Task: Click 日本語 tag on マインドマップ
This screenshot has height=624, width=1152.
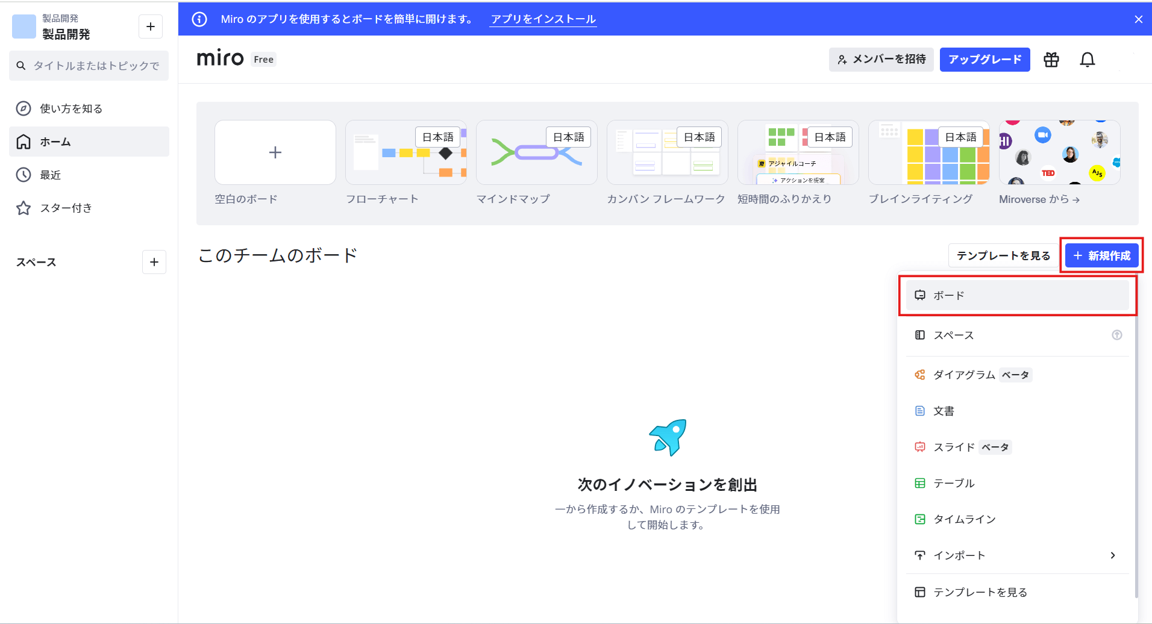Action: coord(569,137)
